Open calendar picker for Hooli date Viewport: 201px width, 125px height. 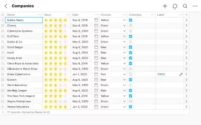click(x=96, y=52)
